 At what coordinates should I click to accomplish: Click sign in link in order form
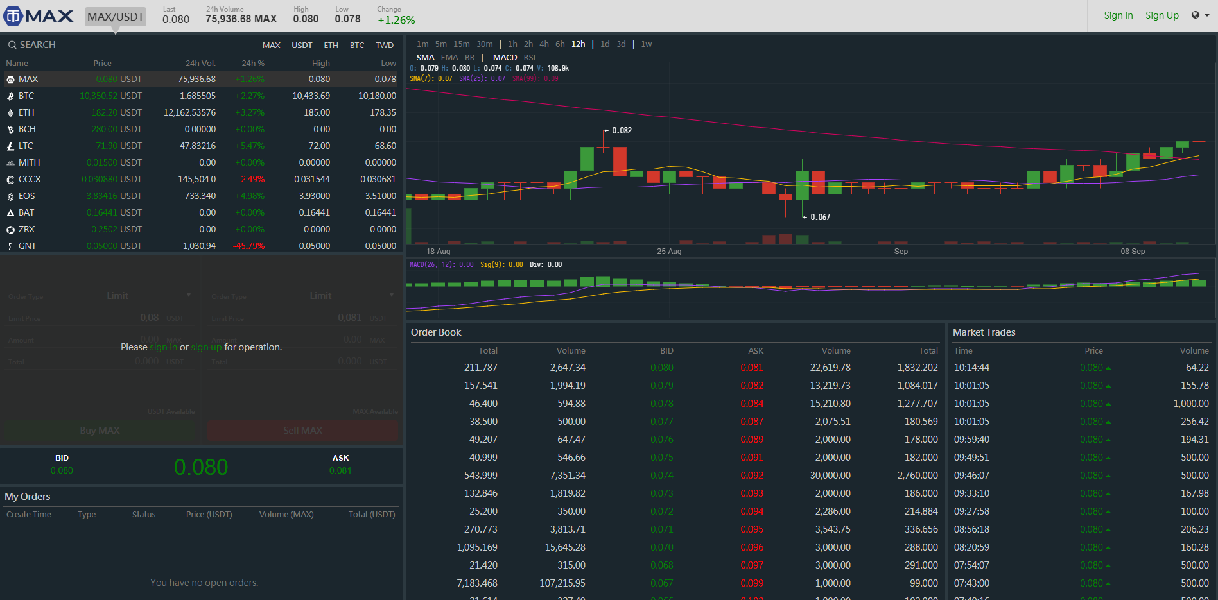163,347
